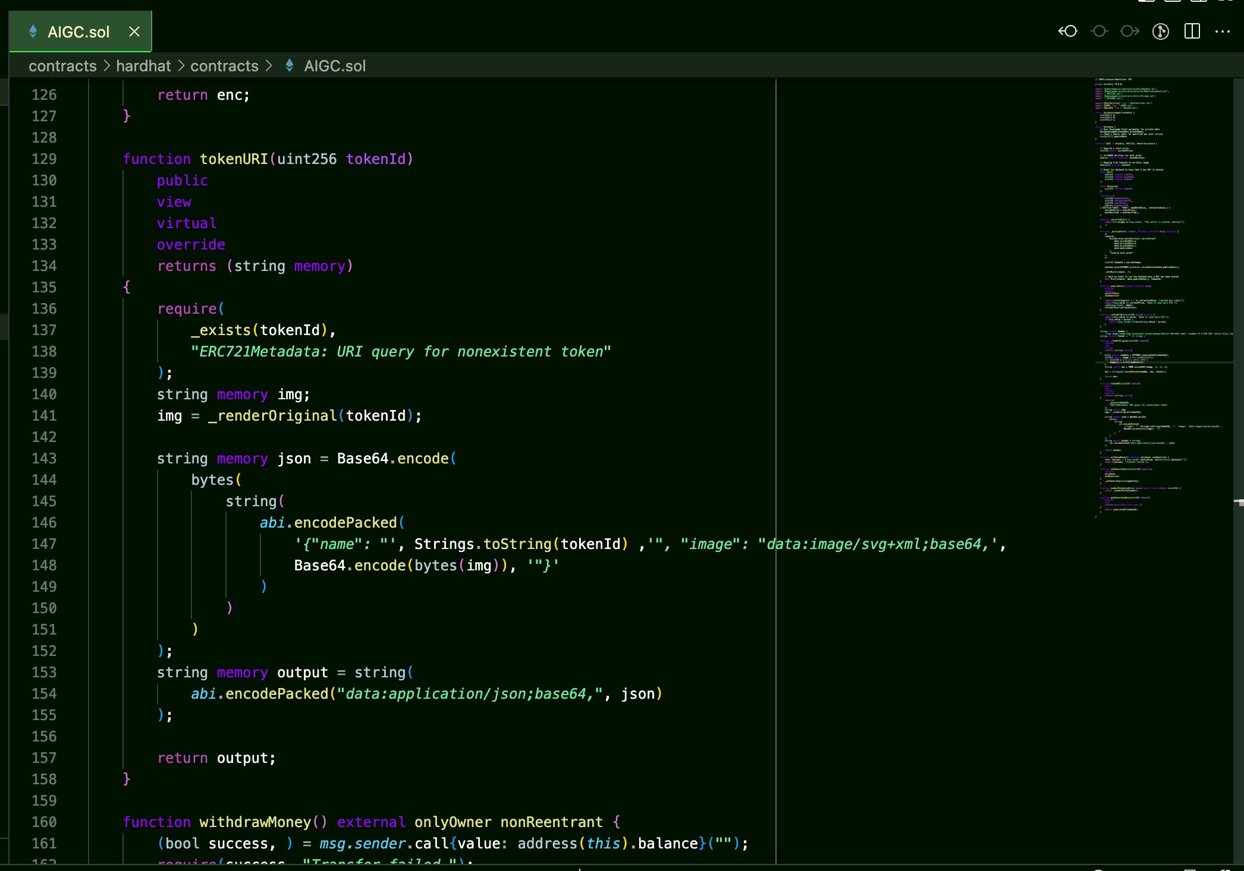Click 'return enc;' on line 126
The image size is (1244, 871).
click(x=204, y=95)
